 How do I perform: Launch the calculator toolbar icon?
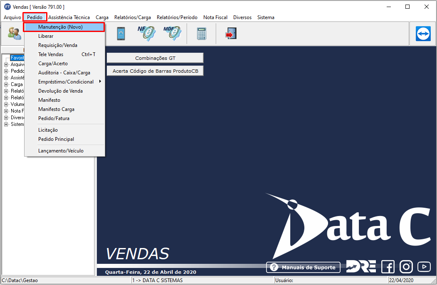[x=202, y=34]
